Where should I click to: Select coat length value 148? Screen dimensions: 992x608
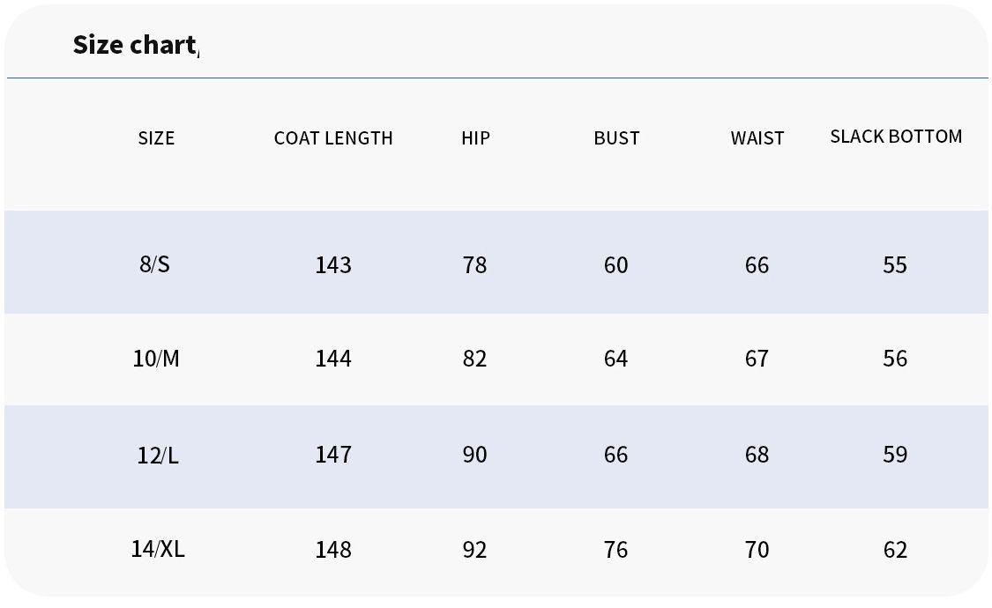333,550
